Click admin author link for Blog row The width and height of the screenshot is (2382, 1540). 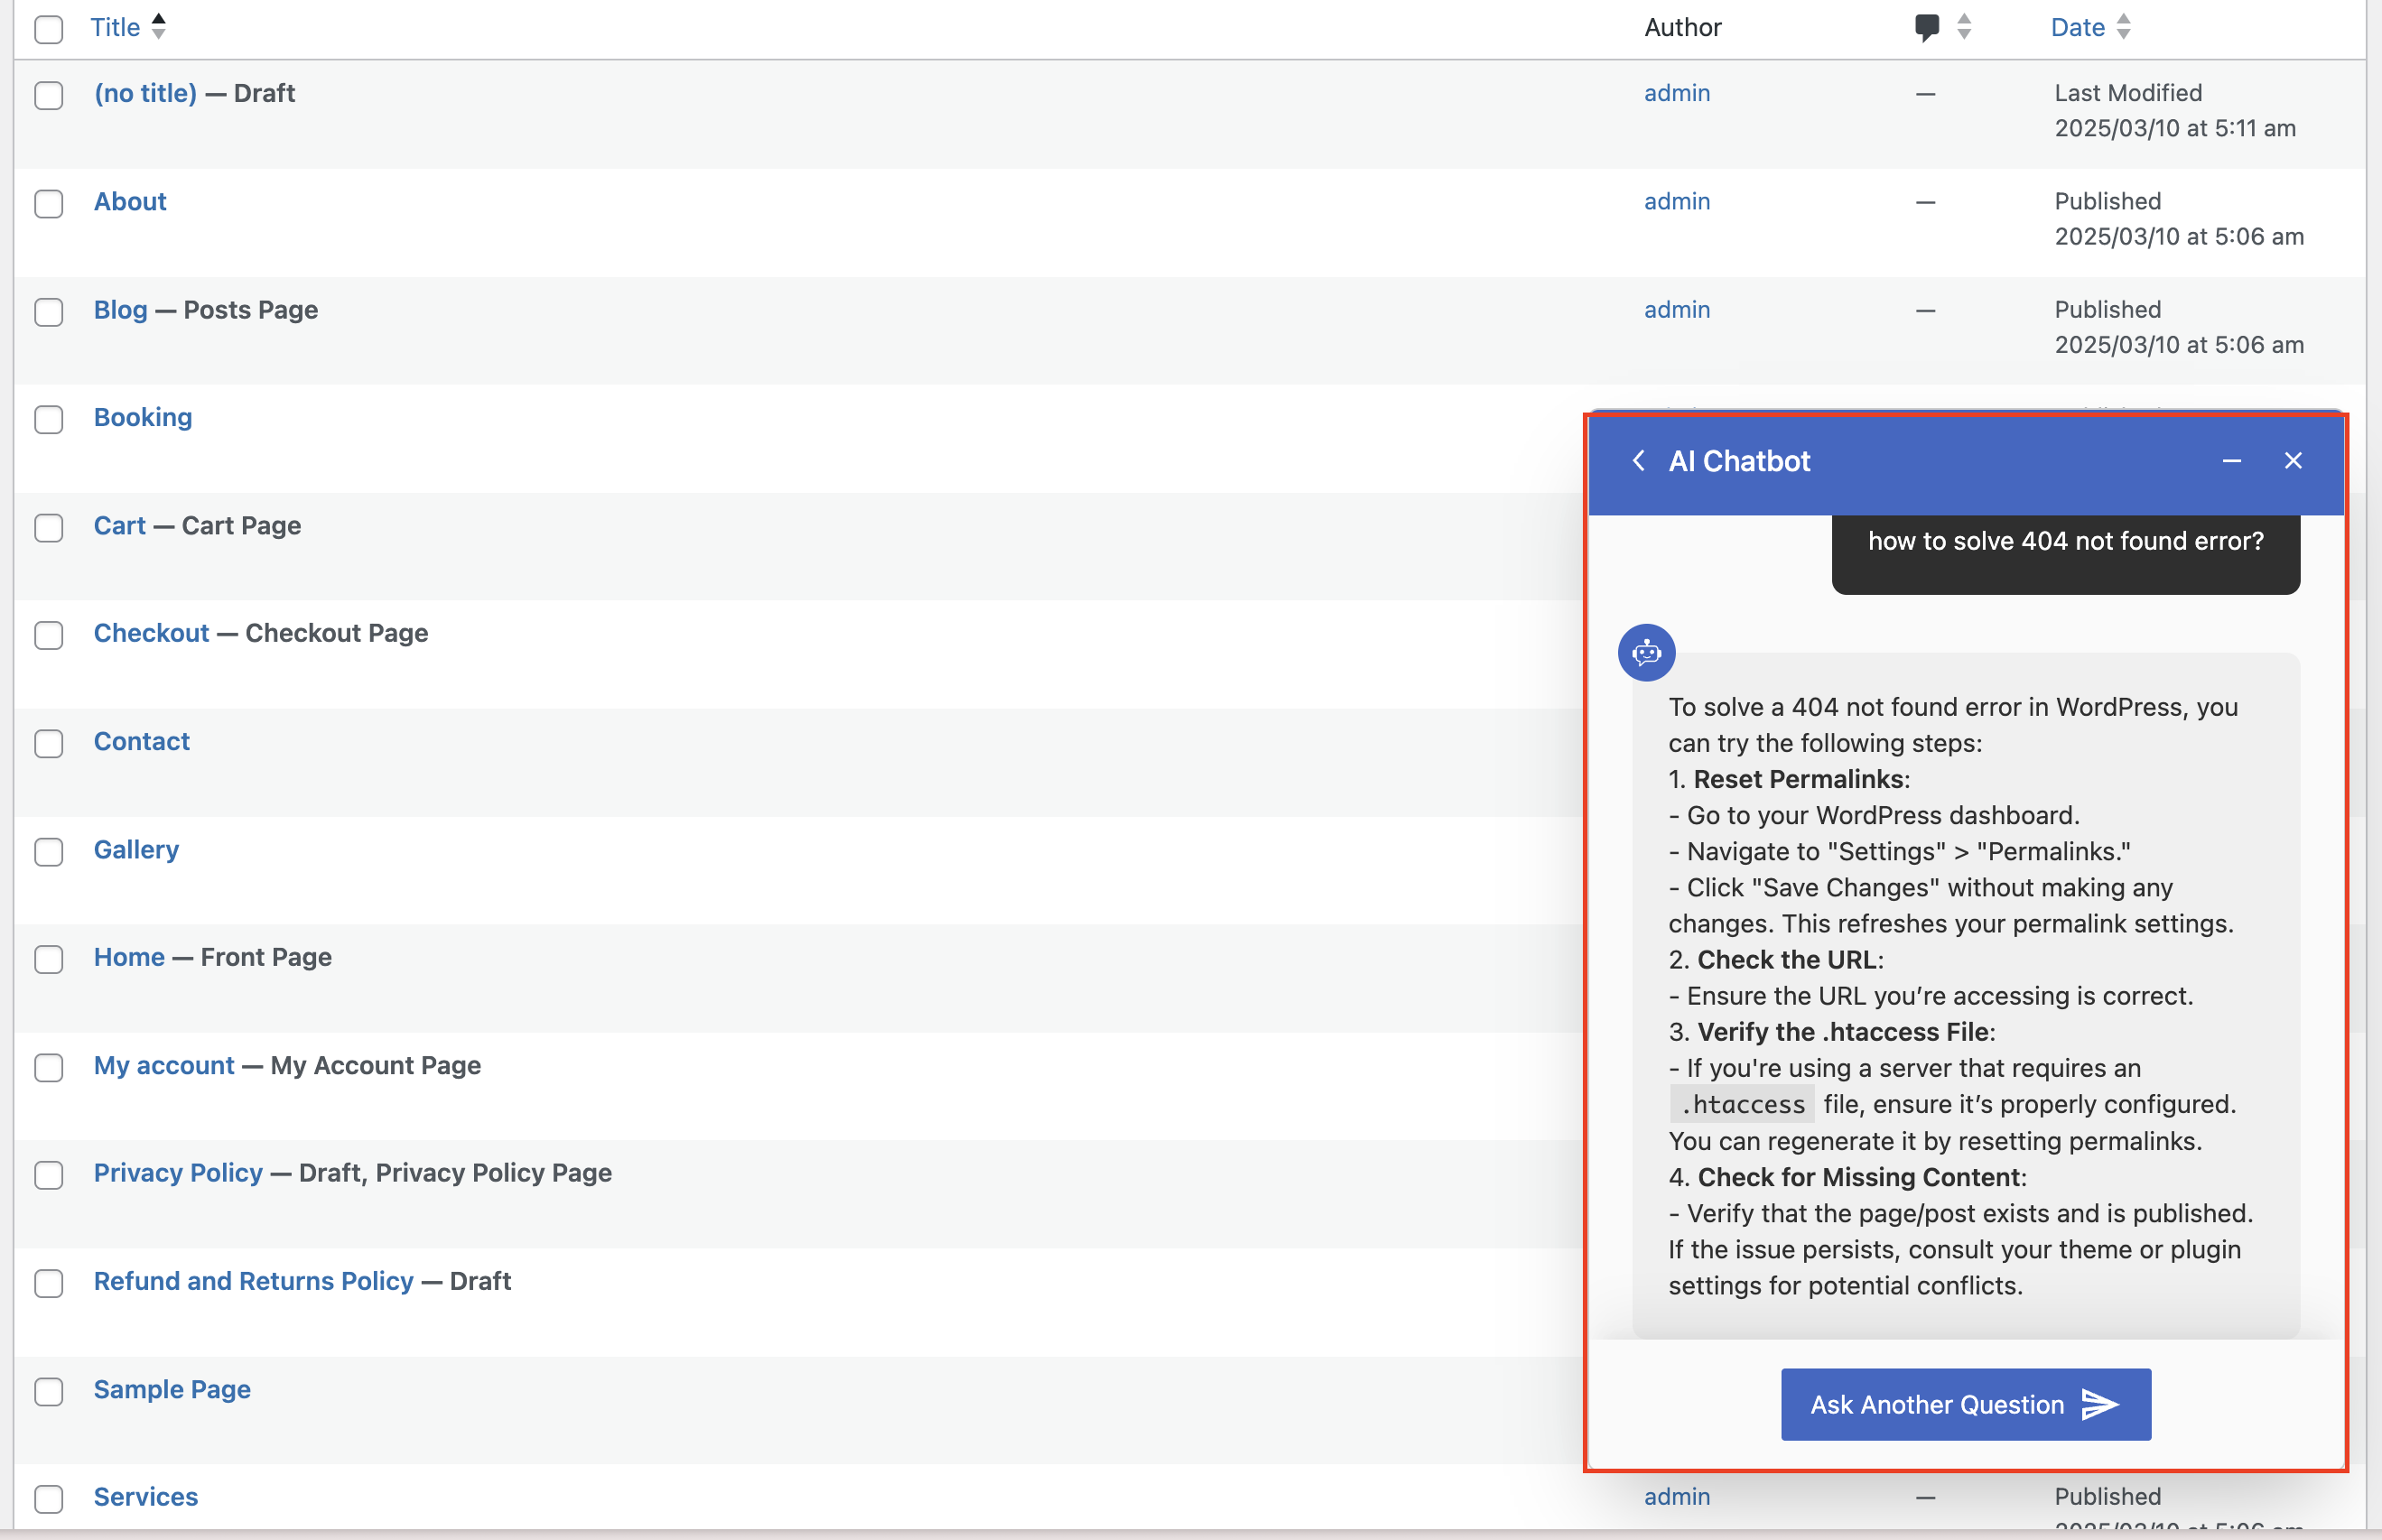click(x=1676, y=310)
